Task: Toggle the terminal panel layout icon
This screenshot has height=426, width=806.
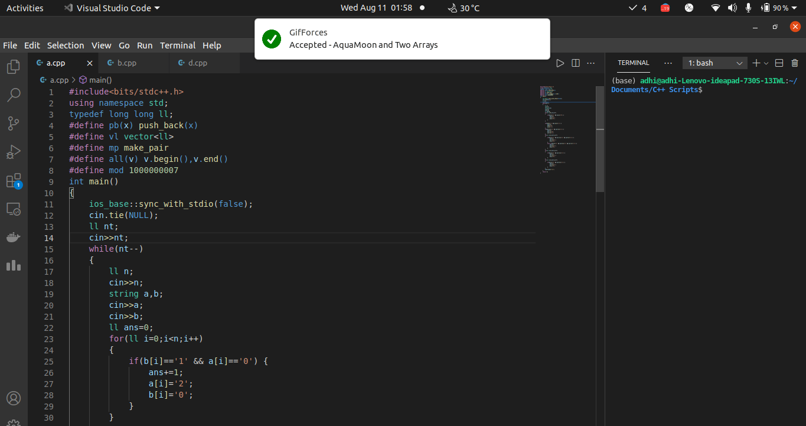Action: point(779,63)
